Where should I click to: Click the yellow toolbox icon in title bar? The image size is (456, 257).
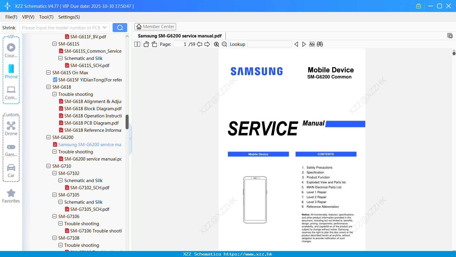pyautogui.click(x=419, y=6)
